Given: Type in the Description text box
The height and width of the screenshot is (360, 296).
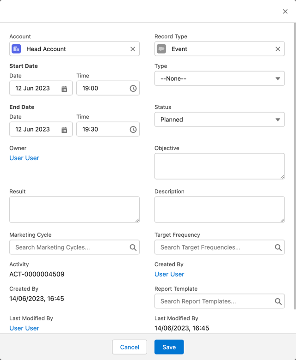Looking at the screenshot, I should pyautogui.click(x=219, y=209).
